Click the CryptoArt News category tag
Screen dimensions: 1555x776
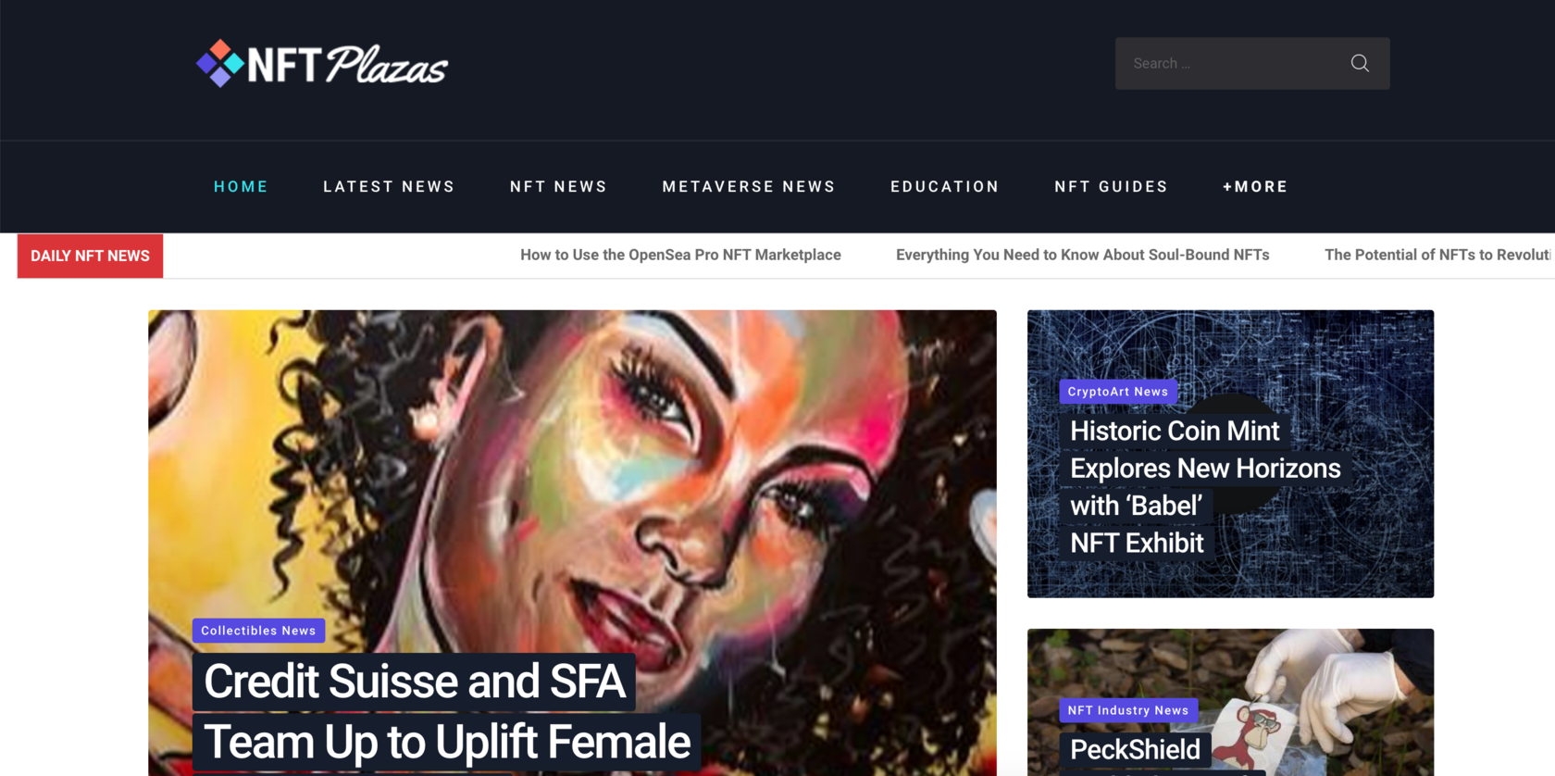pos(1118,392)
